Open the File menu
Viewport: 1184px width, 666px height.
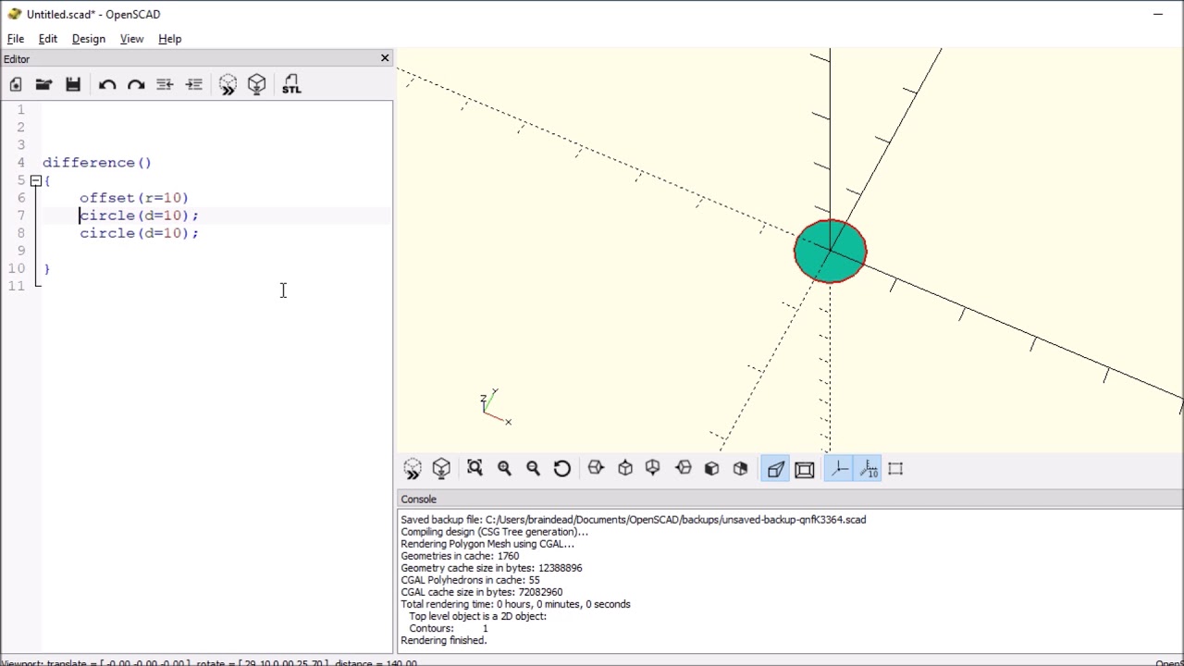click(x=16, y=39)
